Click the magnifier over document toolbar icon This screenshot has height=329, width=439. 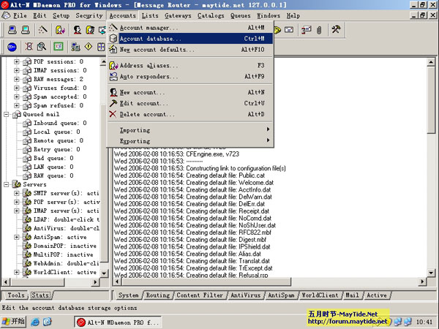42,47
